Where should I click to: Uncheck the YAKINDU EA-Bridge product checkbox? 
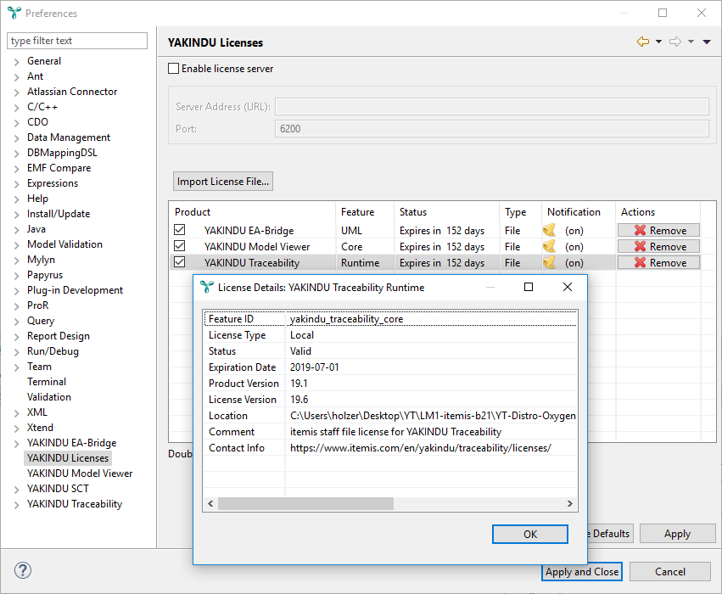(180, 231)
